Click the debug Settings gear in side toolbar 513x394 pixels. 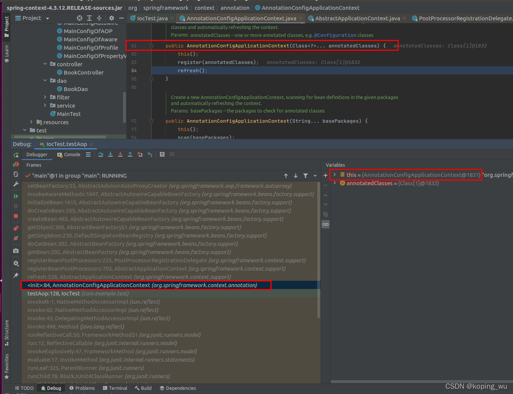(x=16, y=263)
